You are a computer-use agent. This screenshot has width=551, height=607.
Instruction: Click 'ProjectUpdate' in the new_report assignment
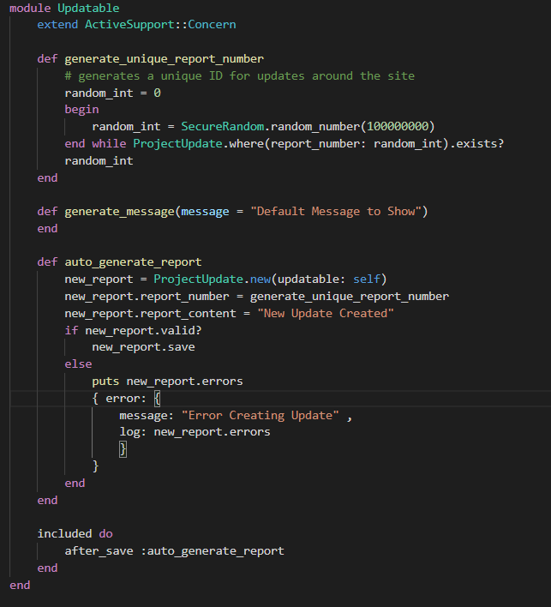(199, 279)
